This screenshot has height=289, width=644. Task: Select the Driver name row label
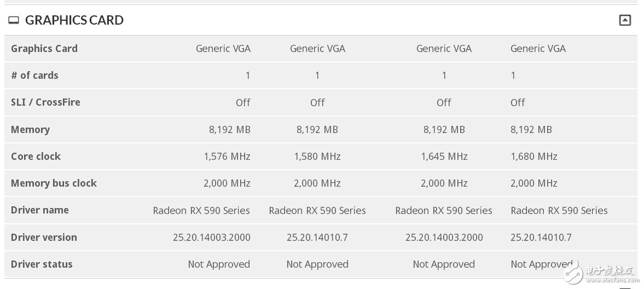click(x=40, y=210)
